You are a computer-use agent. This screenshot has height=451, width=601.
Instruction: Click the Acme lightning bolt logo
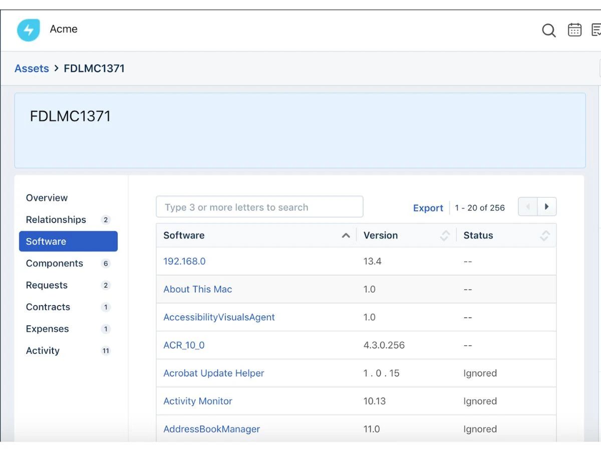[x=28, y=30]
